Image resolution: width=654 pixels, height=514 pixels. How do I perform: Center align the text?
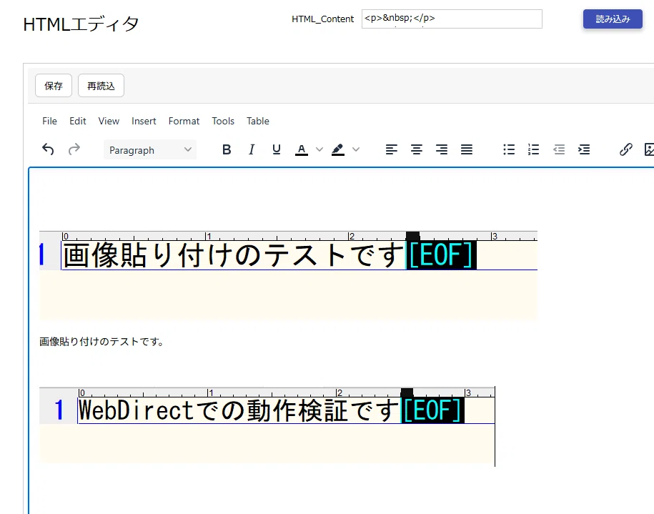coord(416,149)
